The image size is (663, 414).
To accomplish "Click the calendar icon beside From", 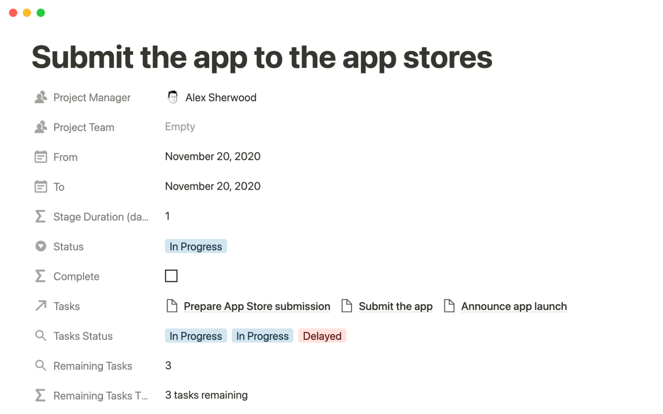I will click(41, 157).
